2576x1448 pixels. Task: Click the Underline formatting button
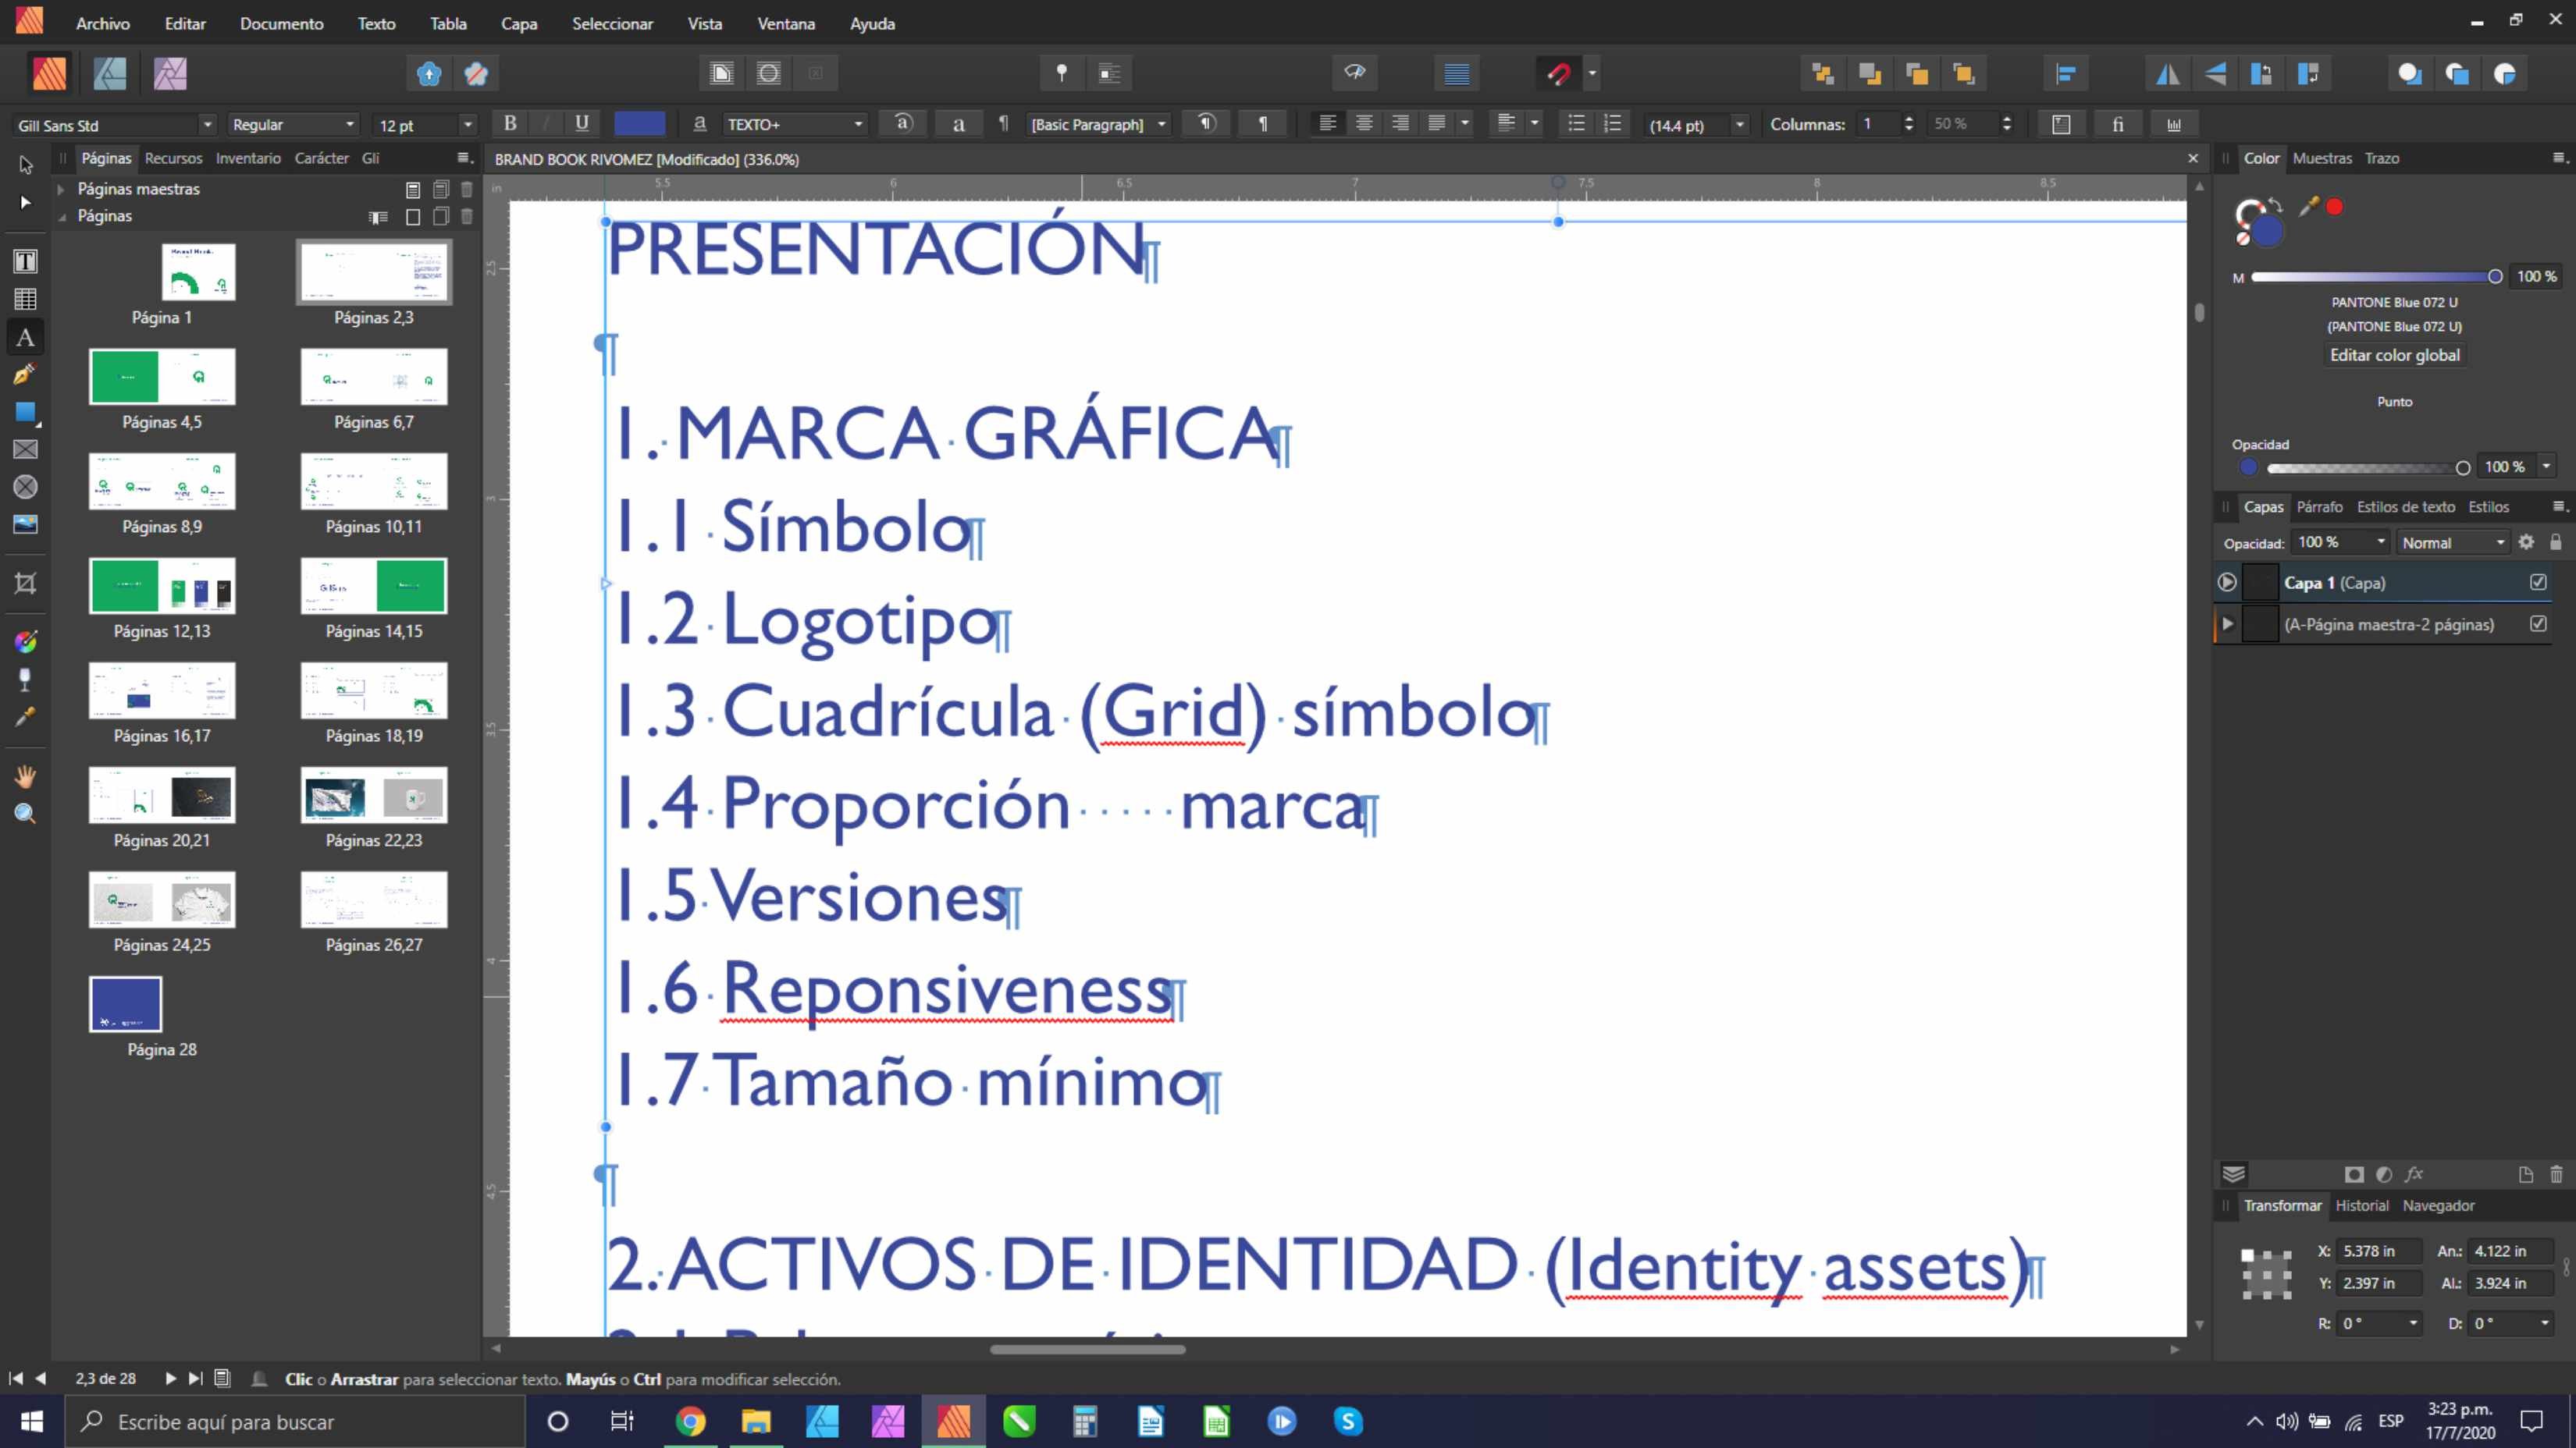click(582, 124)
